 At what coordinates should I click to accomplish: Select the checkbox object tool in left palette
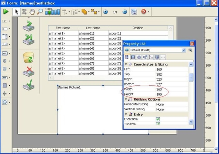[x=5, y=69]
